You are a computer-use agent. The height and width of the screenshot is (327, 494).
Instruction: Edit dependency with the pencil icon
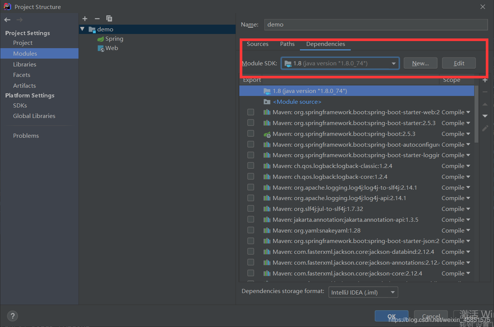485,128
